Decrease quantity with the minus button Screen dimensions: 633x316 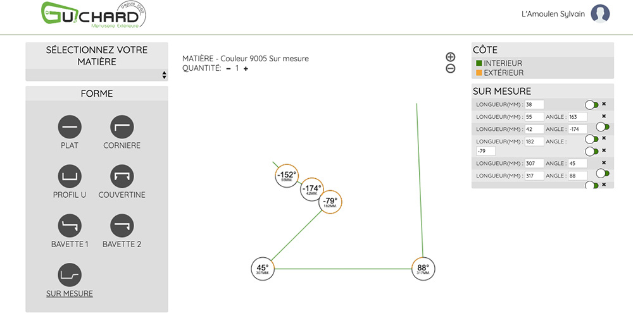pyautogui.click(x=229, y=69)
